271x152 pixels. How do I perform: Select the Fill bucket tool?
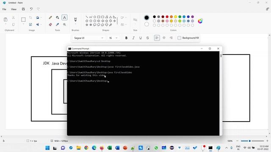click(58, 17)
